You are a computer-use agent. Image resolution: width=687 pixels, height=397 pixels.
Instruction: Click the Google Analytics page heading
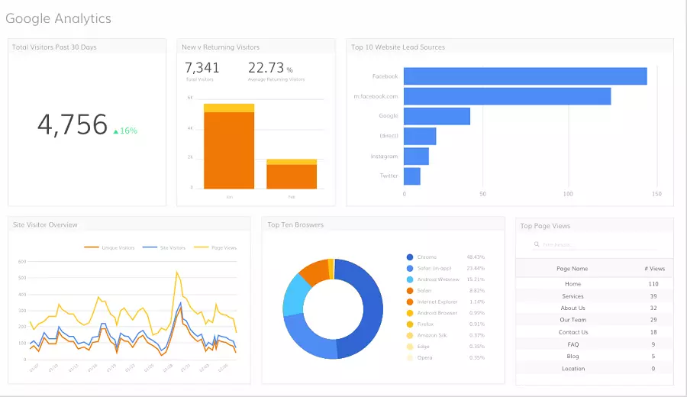[x=58, y=18]
